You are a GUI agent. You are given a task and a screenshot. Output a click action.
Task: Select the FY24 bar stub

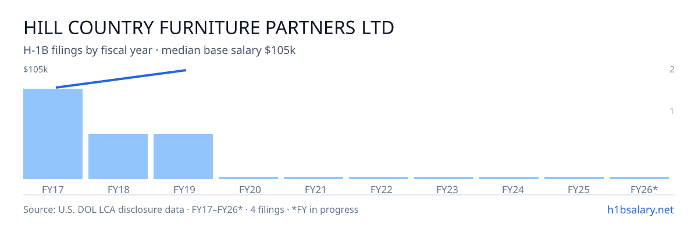coord(509,178)
